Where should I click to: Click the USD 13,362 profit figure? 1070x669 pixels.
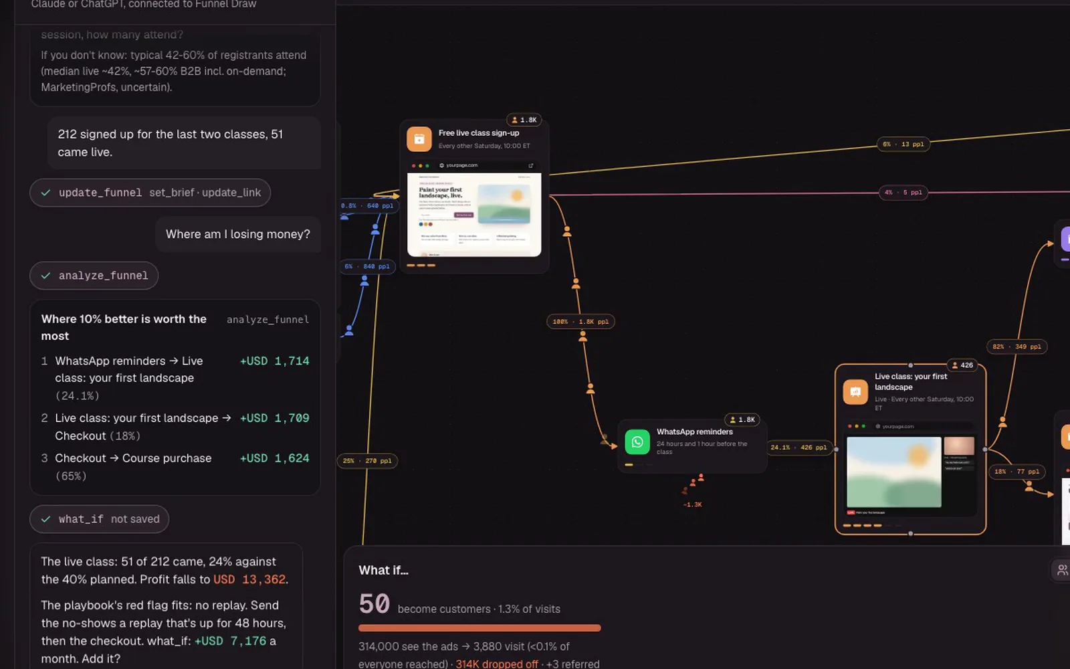[x=249, y=579]
